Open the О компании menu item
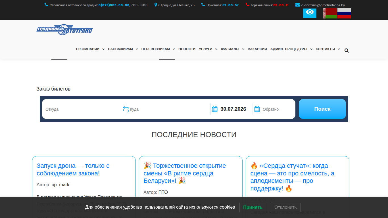 coord(87,49)
